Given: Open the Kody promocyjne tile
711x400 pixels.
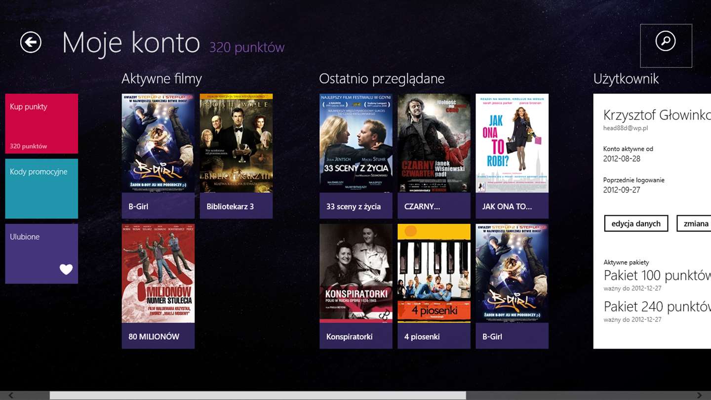Looking at the screenshot, I should pos(41,189).
